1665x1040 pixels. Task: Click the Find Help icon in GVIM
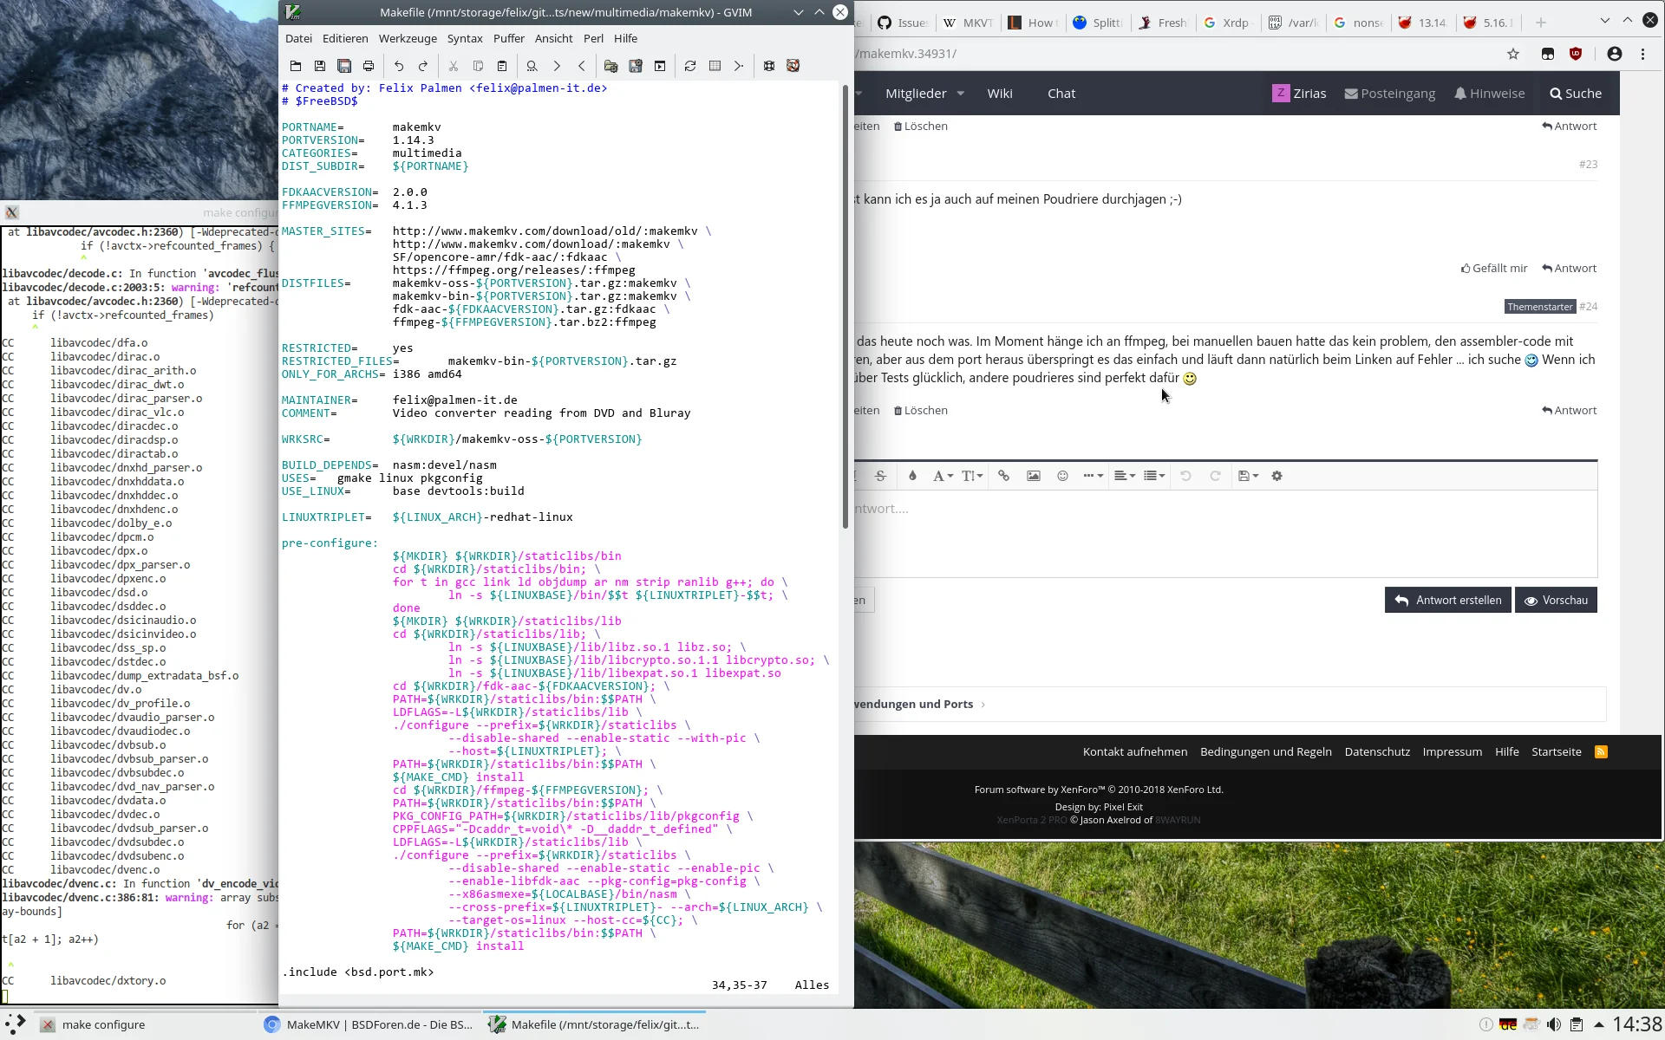[x=793, y=66]
